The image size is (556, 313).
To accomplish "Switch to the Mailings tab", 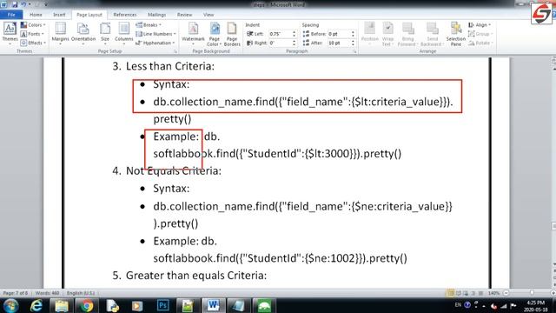I will click(156, 15).
